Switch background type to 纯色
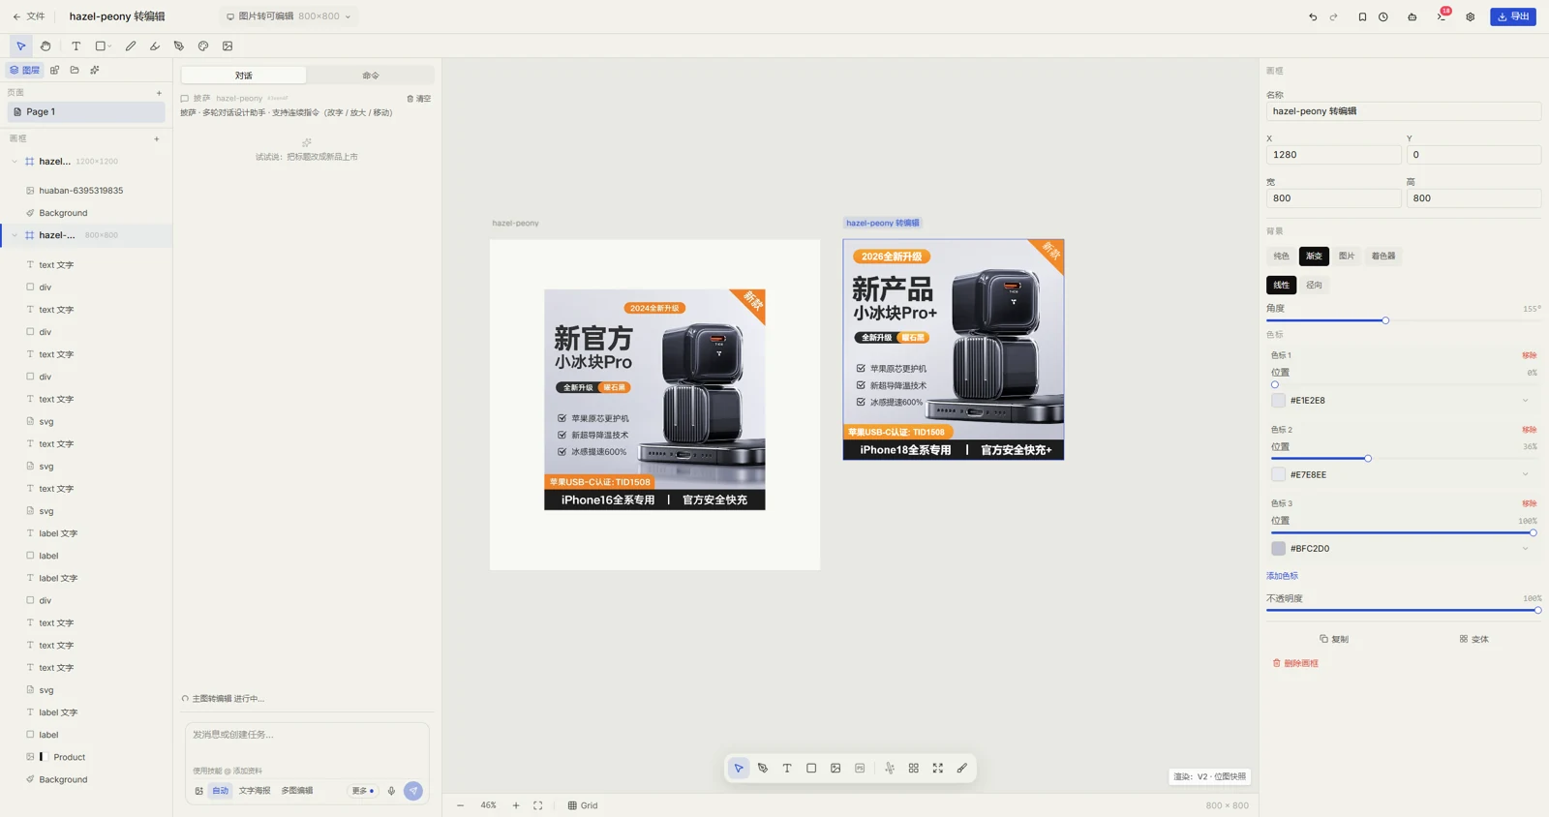The width and height of the screenshot is (1549, 817). (x=1281, y=256)
